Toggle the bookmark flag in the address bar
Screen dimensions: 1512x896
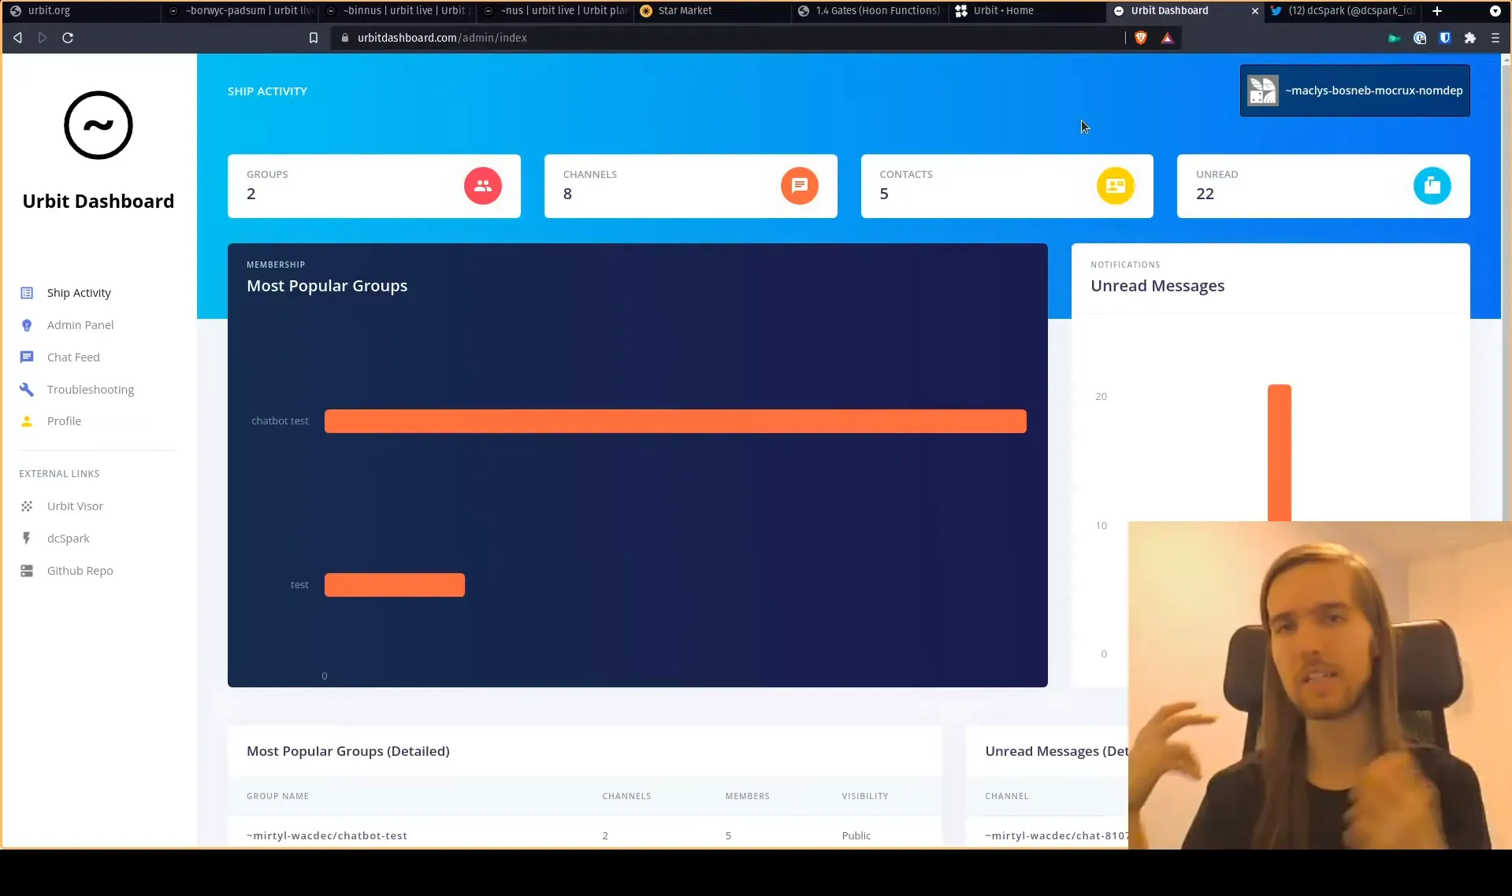point(313,37)
